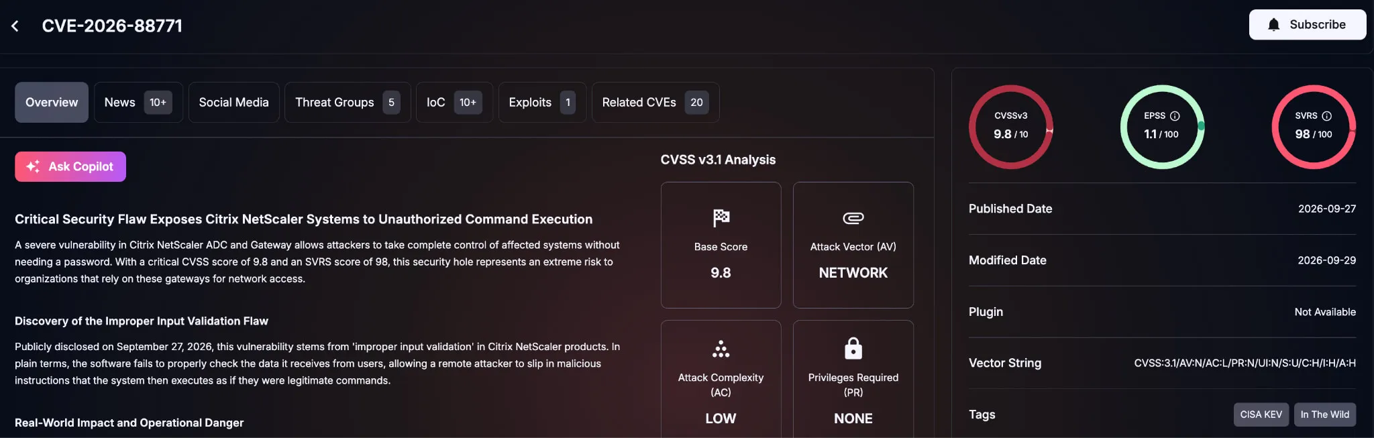
Task: Click the Modified Date value 2026-09-29
Action: [1326, 260]
